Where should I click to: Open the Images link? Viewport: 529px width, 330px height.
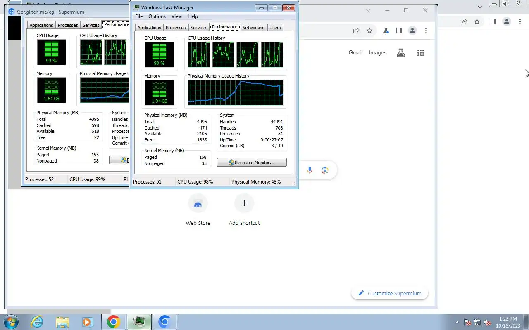(378, 52)
